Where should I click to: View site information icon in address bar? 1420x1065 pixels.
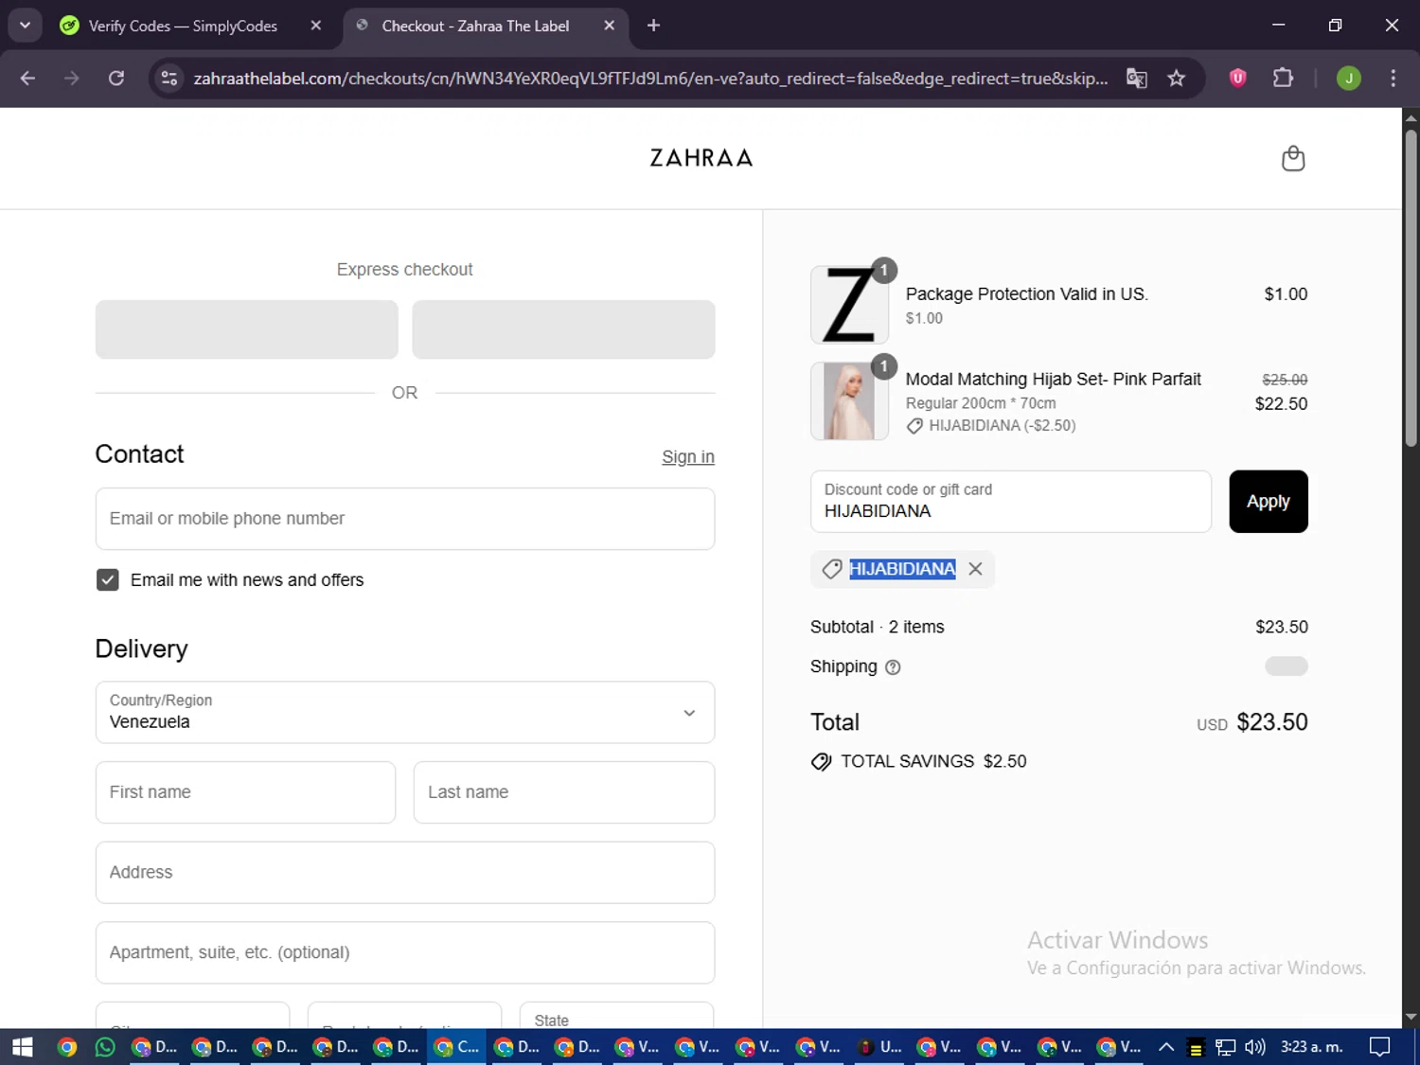click(169, 79)
